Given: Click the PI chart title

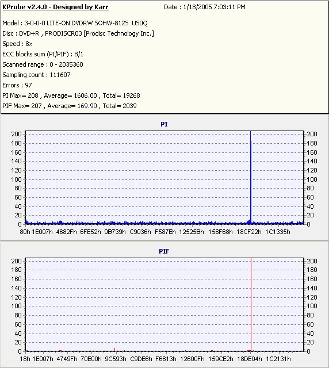Looking at the screenshot, I should [164, 124].
